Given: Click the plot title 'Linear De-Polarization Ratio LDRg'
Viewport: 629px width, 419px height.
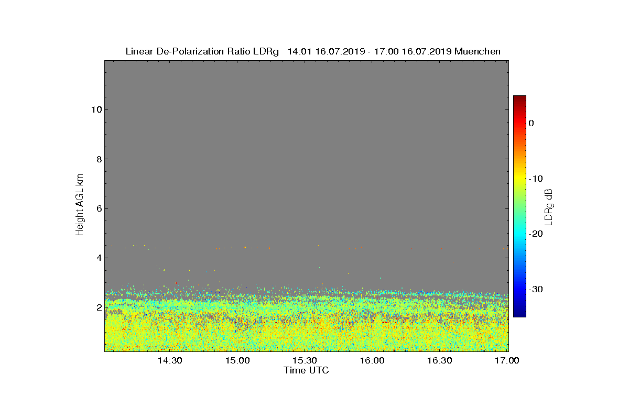Looking at the screenshot, I should [x=202, y=51].
